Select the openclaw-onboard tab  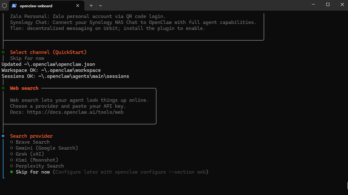click(44, 6)
